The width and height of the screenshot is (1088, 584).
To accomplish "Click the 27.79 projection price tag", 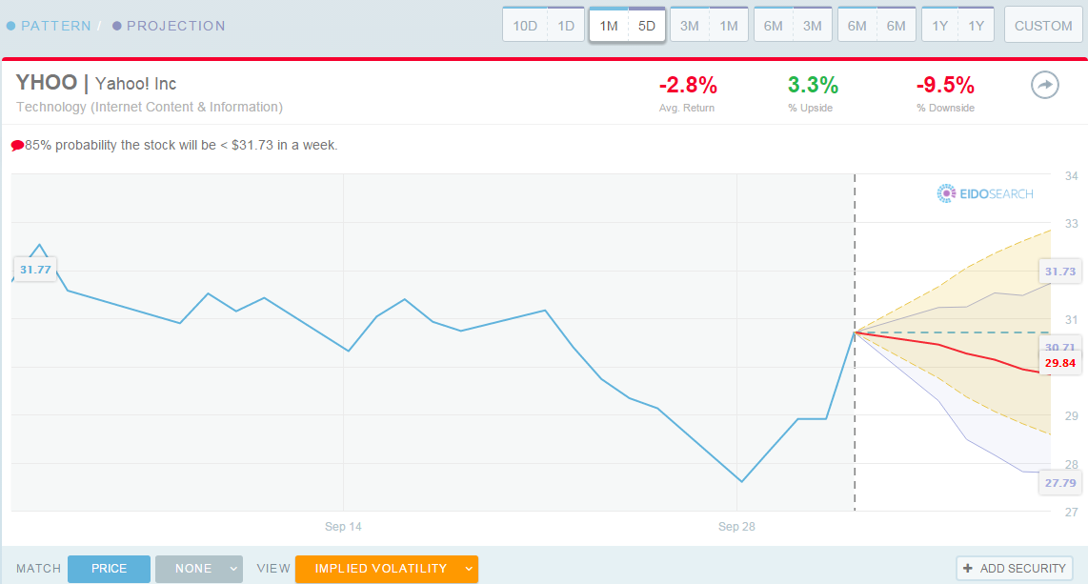I will pyautogui.click(x=1059, y=483).
